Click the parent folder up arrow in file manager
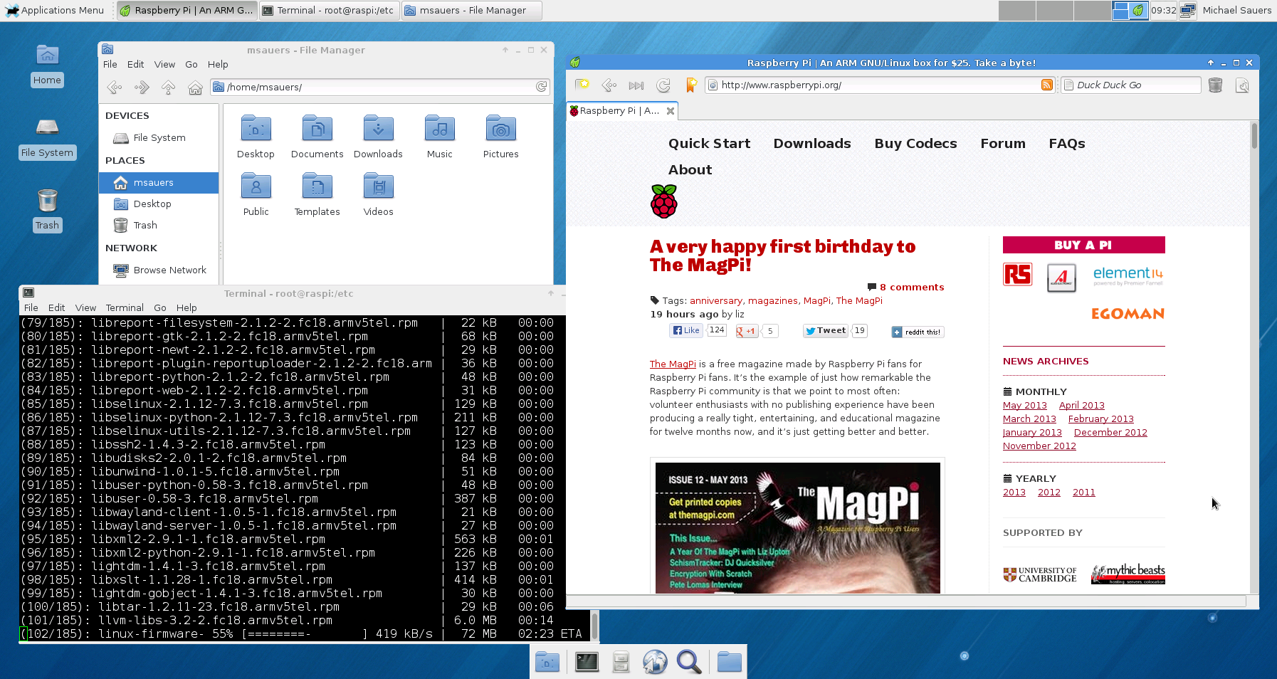1277x679 pixels. pyautogui.click(x=168, y=88)
